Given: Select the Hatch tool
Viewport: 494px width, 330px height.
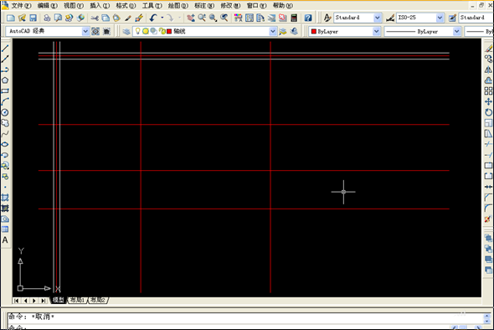Looking at the screenshot, I should click(5, 198).
